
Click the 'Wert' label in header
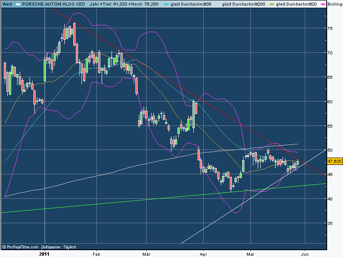7,4
